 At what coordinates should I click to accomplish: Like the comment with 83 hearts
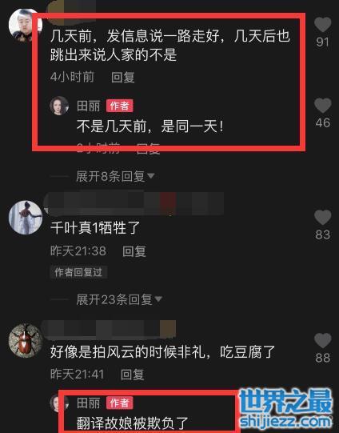tap(322, 218)
